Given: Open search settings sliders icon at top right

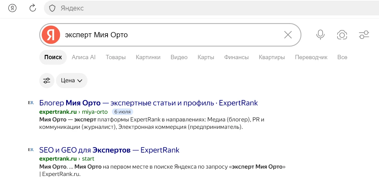Looking at the screenshot, I should point(364,35).
